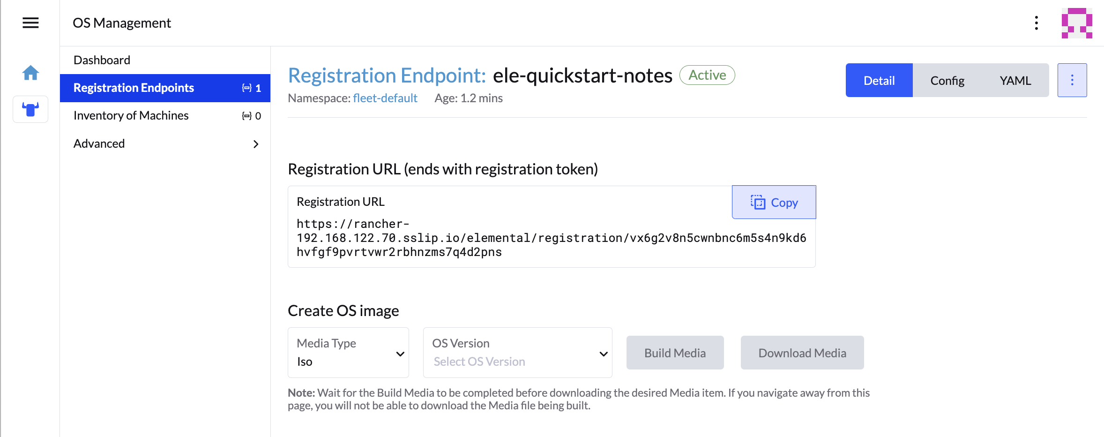Follow the fleet-default namespace link

(x=385, y=98)
